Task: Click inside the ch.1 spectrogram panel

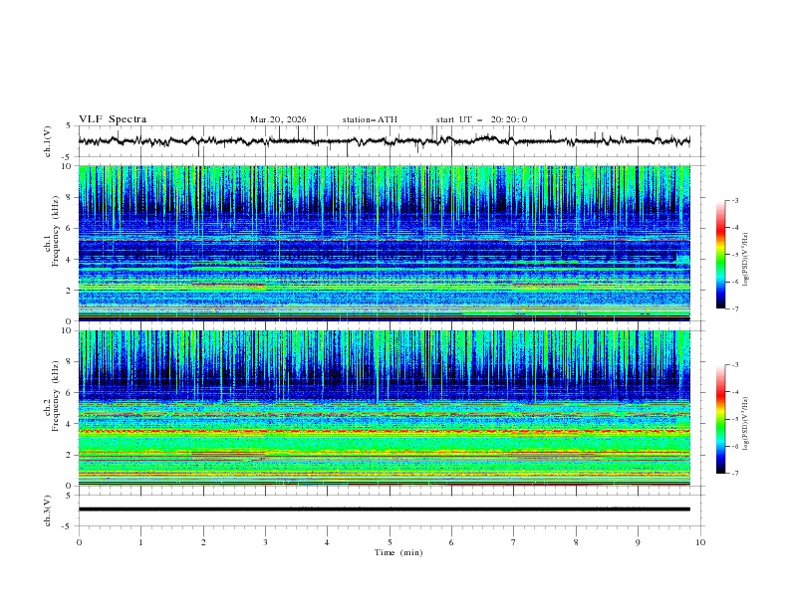Action: [384, 243]
